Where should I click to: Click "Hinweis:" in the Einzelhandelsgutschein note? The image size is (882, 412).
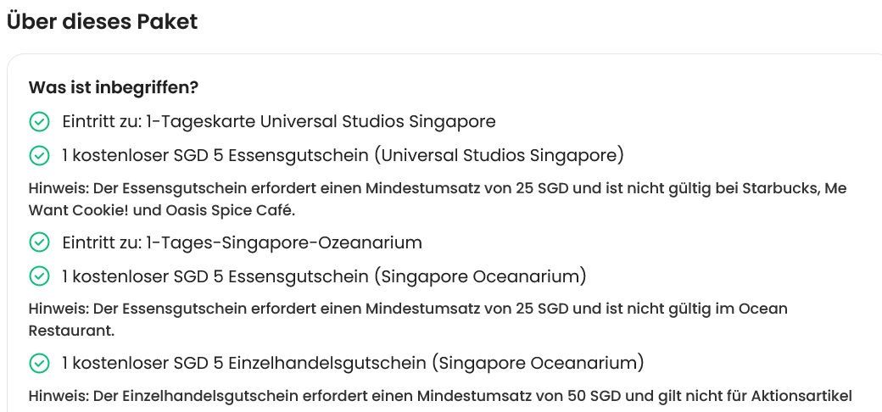58,396
